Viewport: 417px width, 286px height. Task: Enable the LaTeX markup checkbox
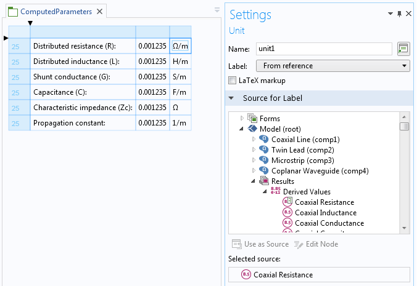click(x=233, y=81)
